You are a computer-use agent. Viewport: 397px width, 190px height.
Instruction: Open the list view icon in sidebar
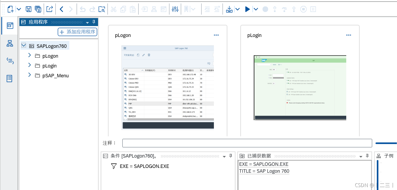tap(10, 78)
